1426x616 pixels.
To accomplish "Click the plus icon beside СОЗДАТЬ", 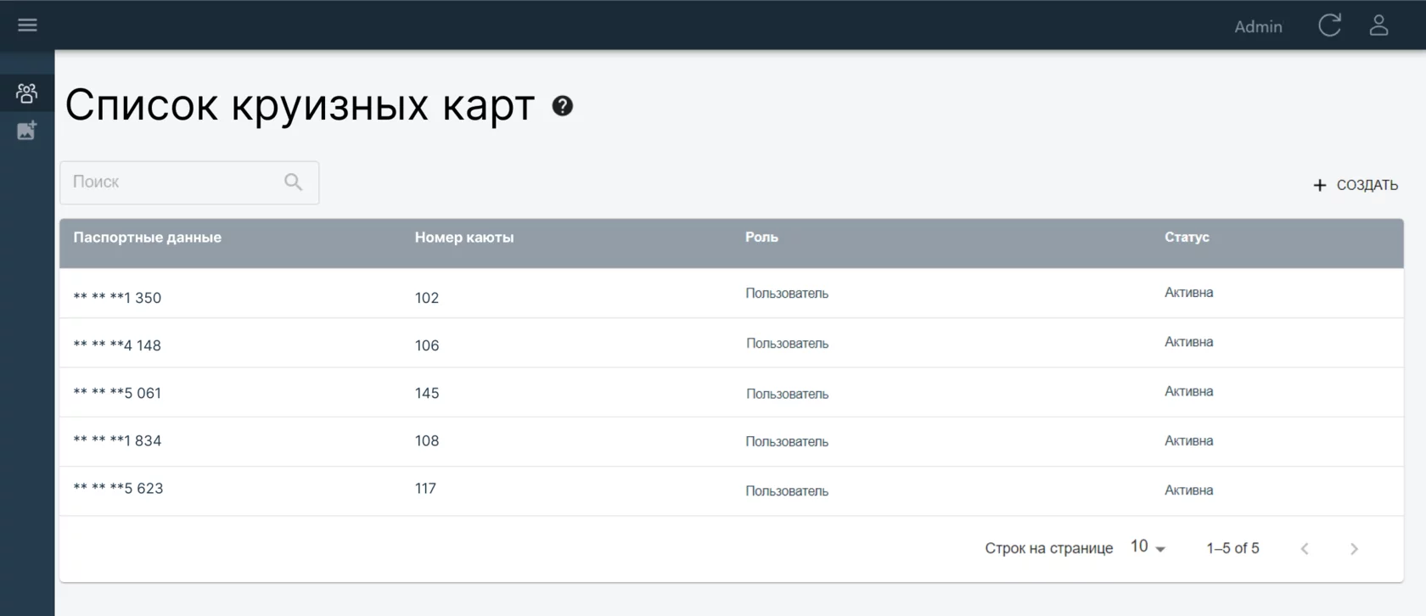I will pyautogui.click(x=1319, y=185).
